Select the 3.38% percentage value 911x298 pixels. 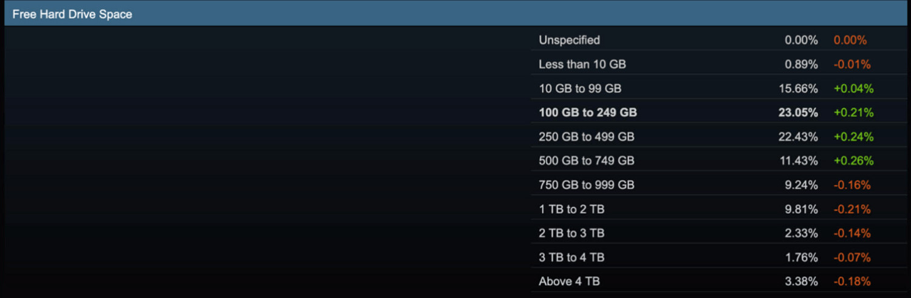pyautogui.click(x=800, y=282)
